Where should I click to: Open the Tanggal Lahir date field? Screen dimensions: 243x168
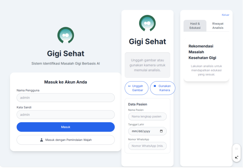pyautogui.click(x=147, y=131)
